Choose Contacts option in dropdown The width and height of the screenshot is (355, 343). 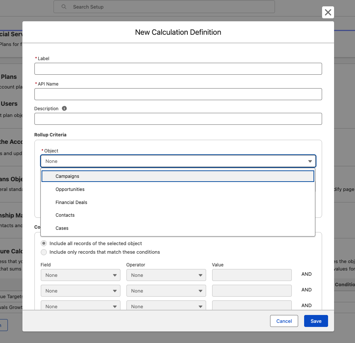(x=178, y=215)
